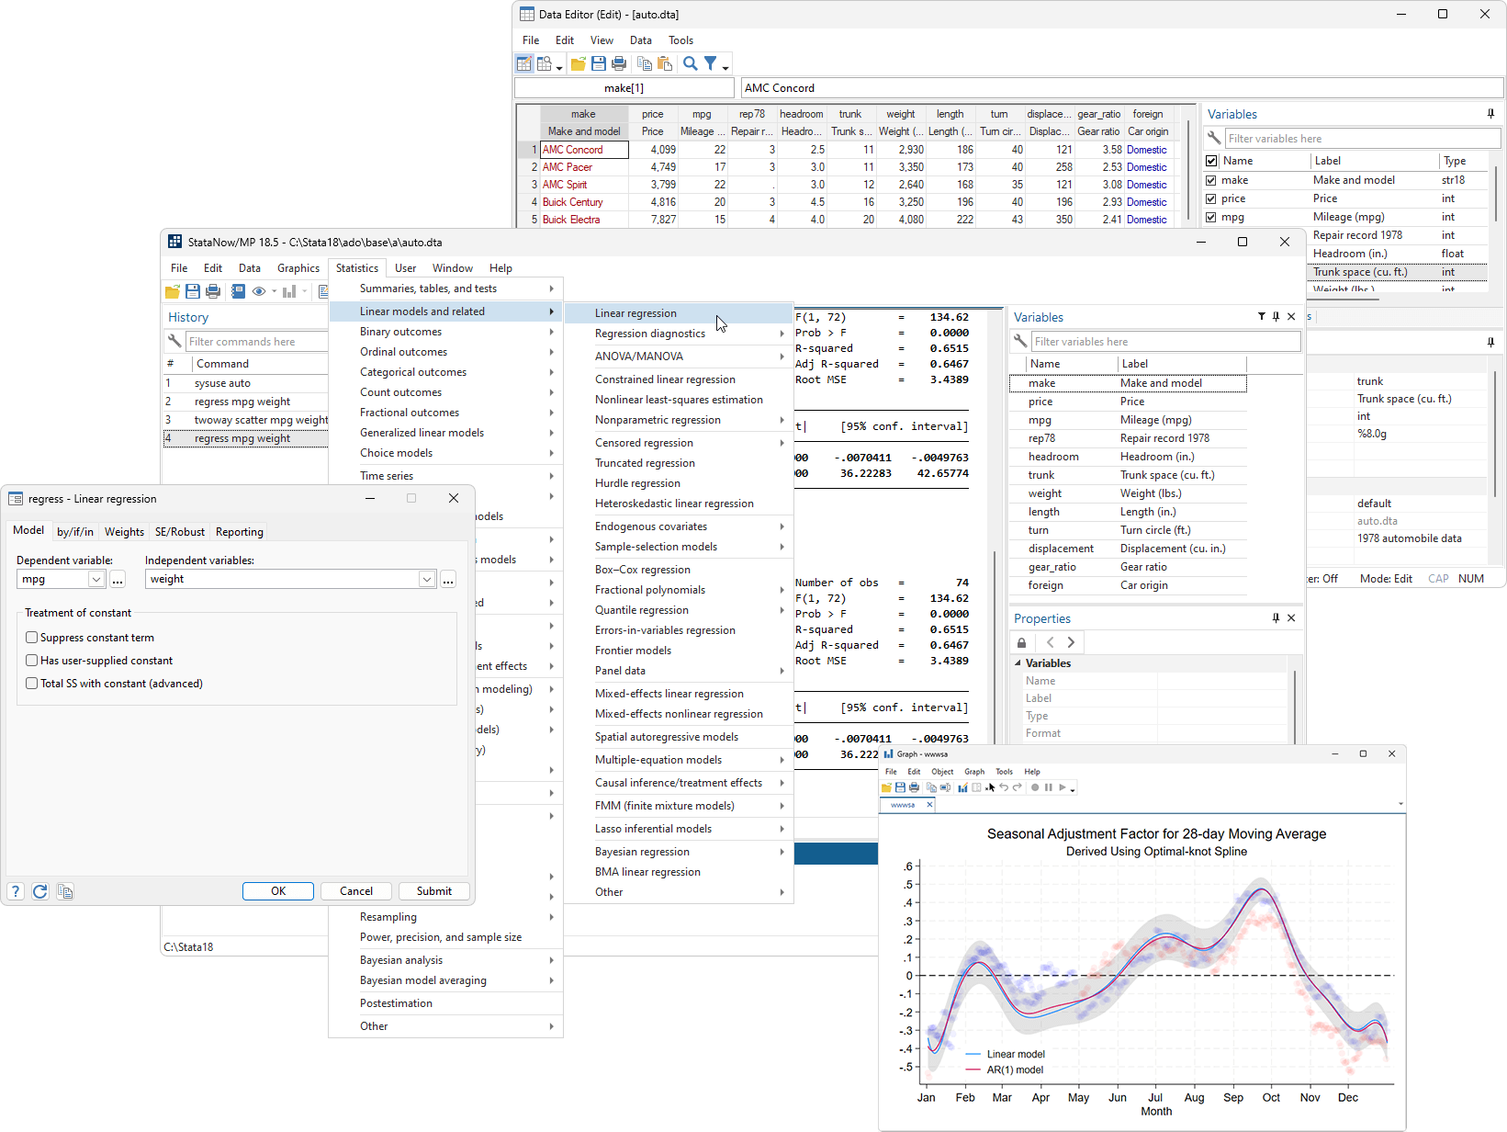The image size is (1507, 1132).
Task: Select Edit mode icon in Data Editor toolbar
Action: tap(524, 63)
